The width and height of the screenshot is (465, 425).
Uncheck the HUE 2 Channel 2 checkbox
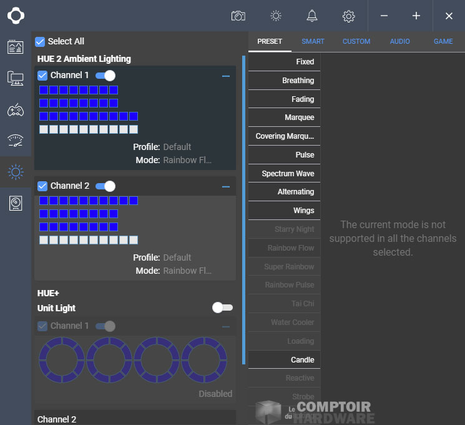tap(42, 186)
